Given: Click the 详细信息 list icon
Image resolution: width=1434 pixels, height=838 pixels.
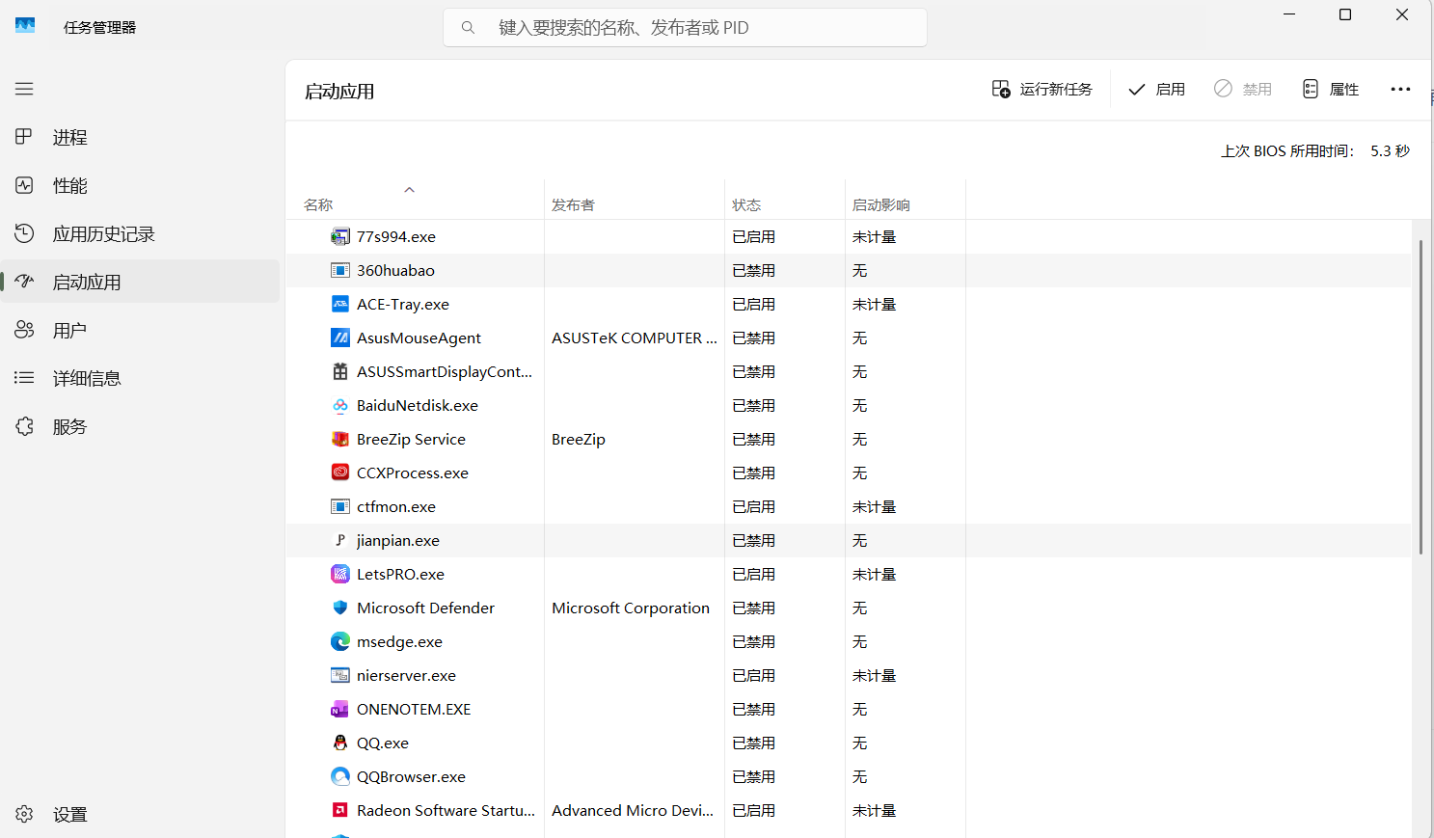Looking at the screenshot, I should pos(24,378).
